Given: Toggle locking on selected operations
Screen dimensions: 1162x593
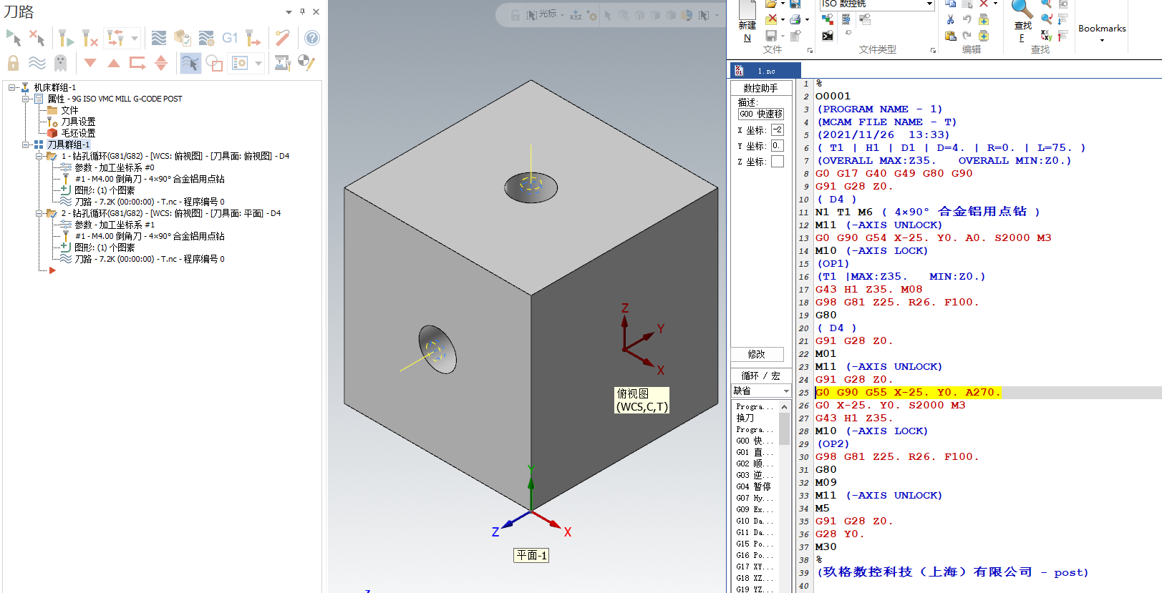Looking at the screenshot, I should tap(14, 63).
